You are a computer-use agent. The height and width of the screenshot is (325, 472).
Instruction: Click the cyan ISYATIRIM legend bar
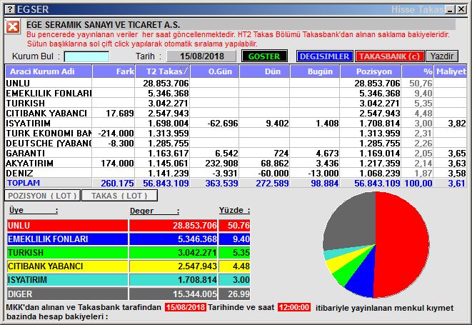click(67, 280)
